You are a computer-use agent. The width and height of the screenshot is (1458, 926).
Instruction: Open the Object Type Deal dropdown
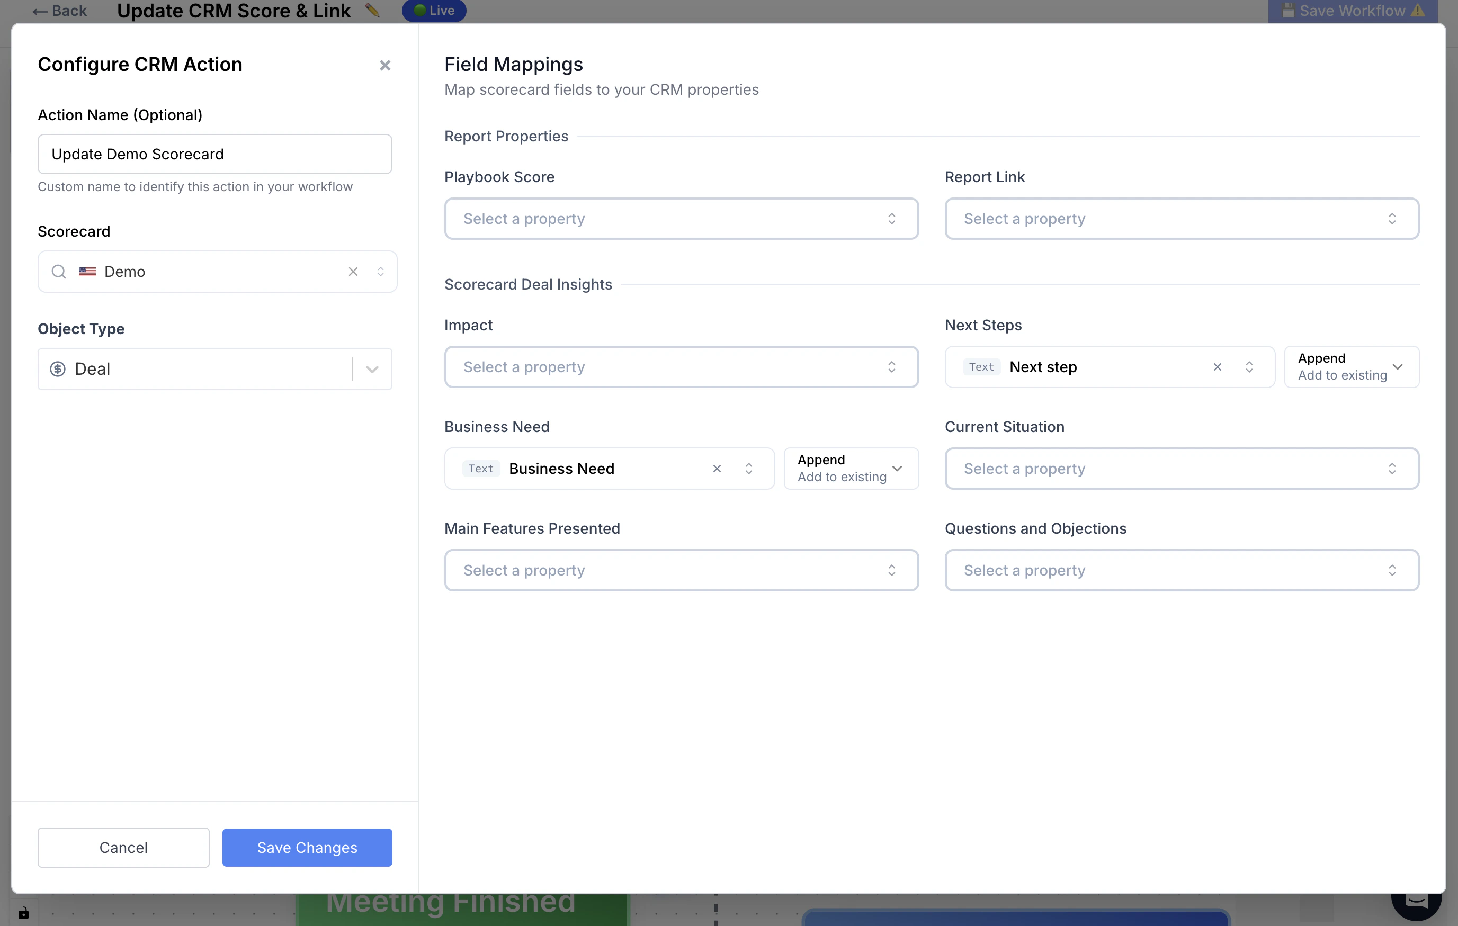click(x=215, y=368)
